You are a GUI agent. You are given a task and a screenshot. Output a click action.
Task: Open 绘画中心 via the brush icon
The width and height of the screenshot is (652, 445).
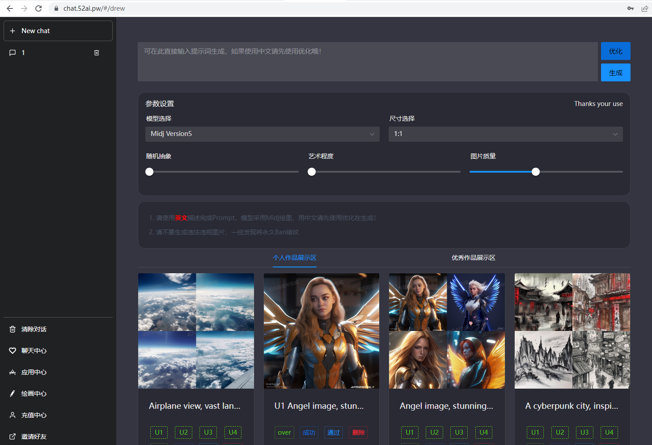point(13,394)
